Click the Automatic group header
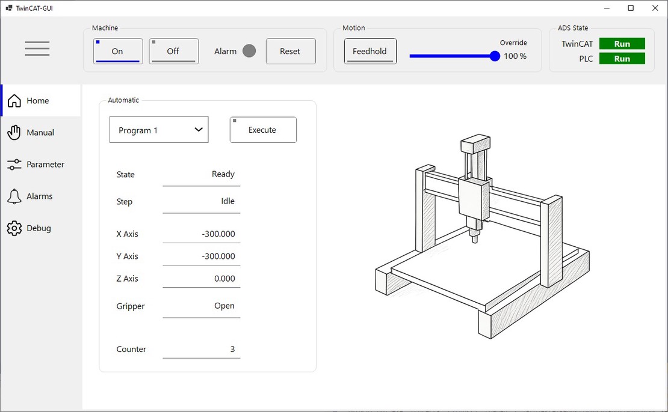The image size is (668, 412). point(123,100)
